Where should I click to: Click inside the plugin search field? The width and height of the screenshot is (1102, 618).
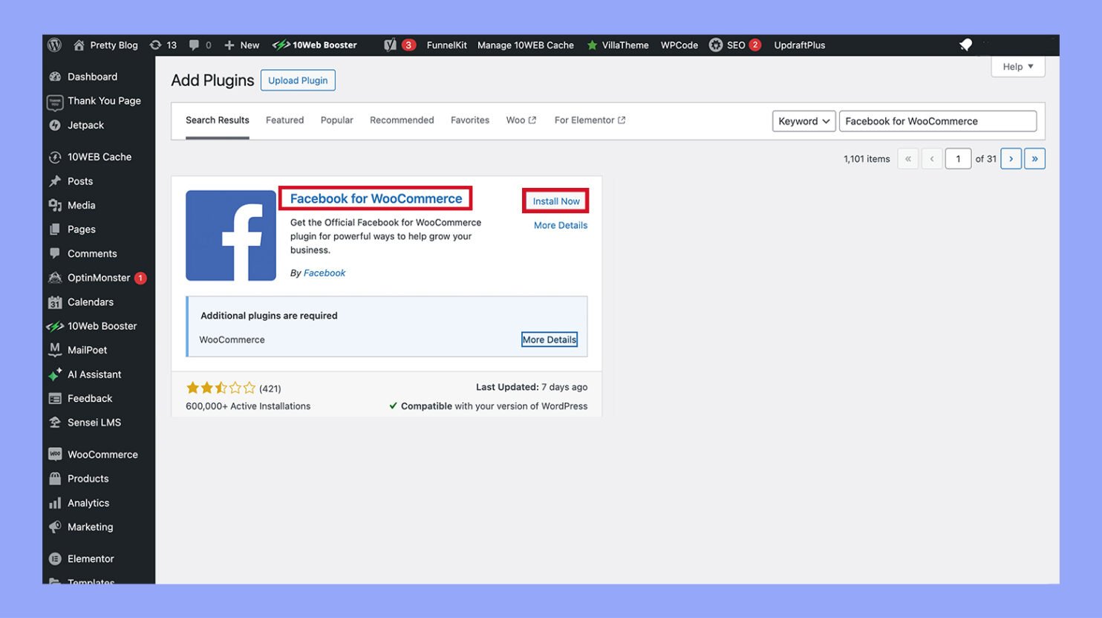pos(937,120)
